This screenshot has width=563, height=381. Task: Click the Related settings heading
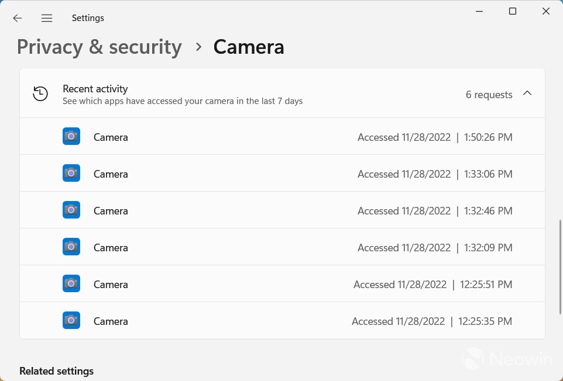[56, 371]
